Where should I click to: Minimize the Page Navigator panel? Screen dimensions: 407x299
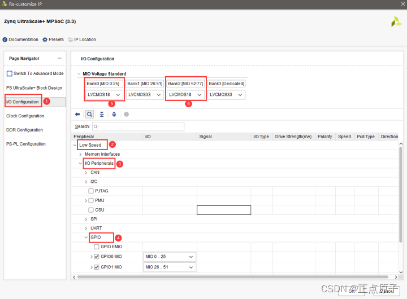tap(60, 58)
